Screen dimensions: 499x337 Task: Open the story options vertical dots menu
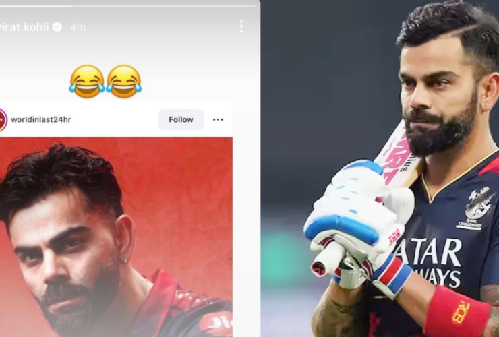[x=241, y=26]
